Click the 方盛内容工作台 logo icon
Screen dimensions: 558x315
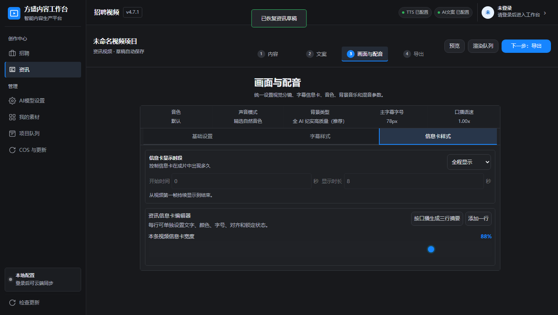14,13
